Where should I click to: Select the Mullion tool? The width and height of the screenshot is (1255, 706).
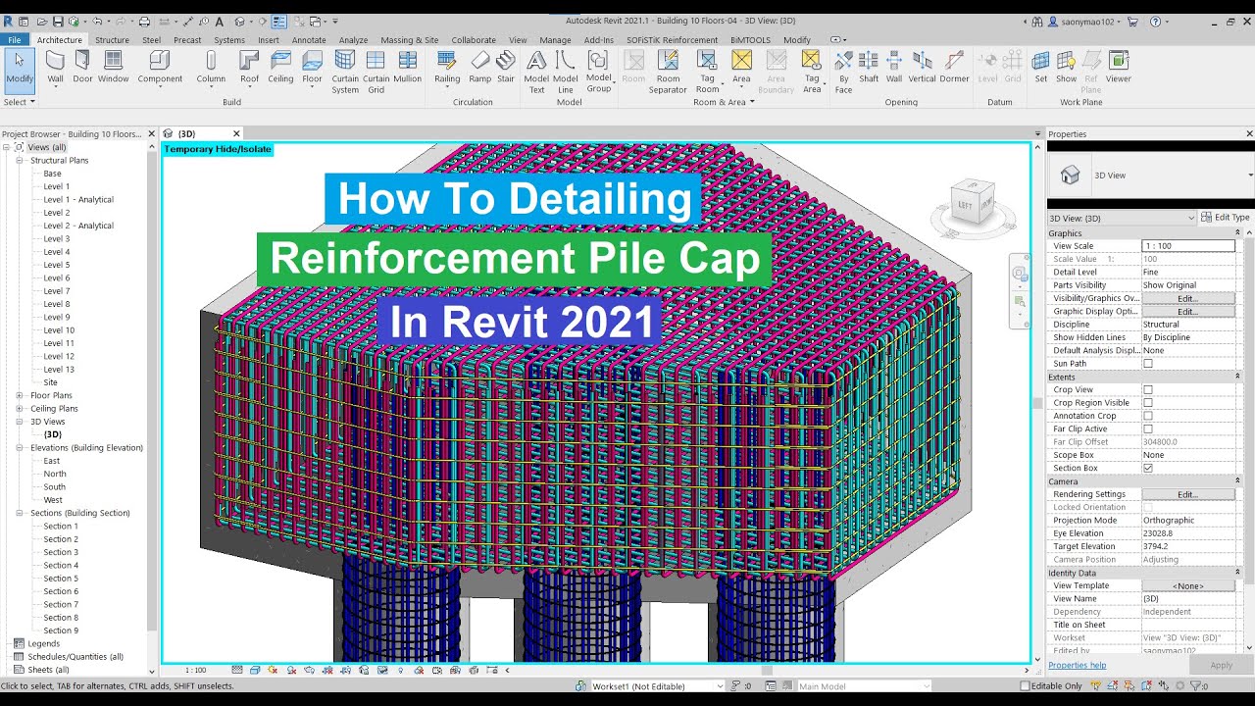tap(407, 67)
